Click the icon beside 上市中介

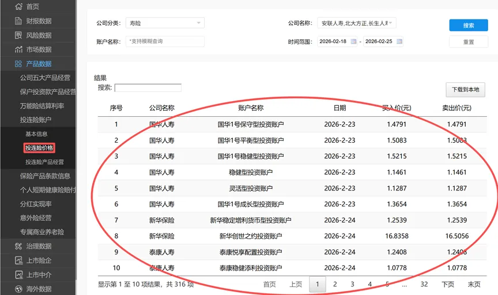(x=18, y=275)
